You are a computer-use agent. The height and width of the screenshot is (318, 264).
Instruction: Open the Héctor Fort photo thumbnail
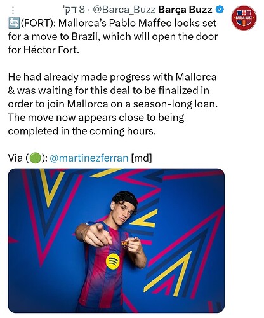click(116, 240)
